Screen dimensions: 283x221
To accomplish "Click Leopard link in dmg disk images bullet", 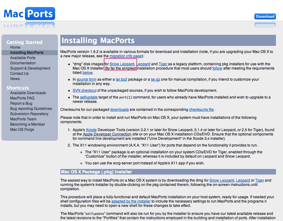I will (143, 64).
